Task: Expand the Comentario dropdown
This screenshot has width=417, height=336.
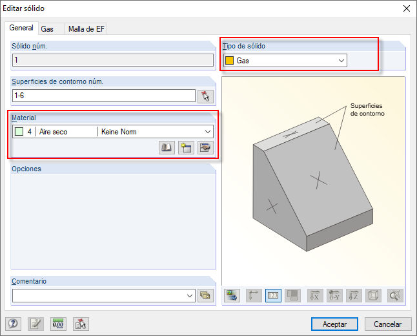Action: click(x=190, y=296)
